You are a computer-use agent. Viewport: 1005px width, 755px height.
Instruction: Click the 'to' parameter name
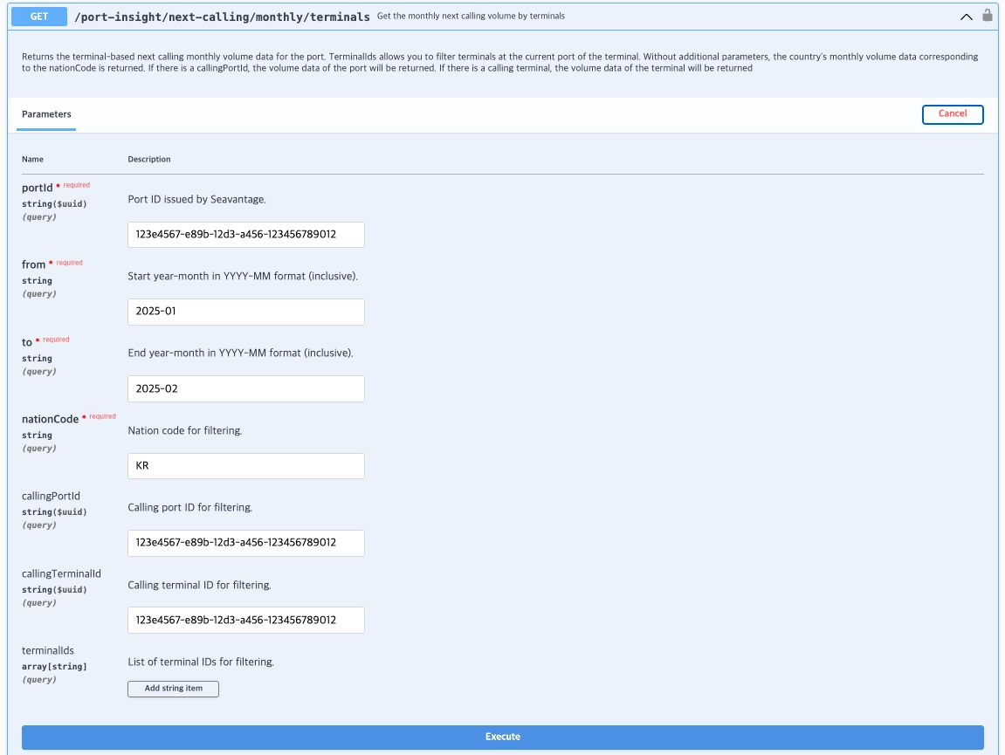click(x=27, y=342)
